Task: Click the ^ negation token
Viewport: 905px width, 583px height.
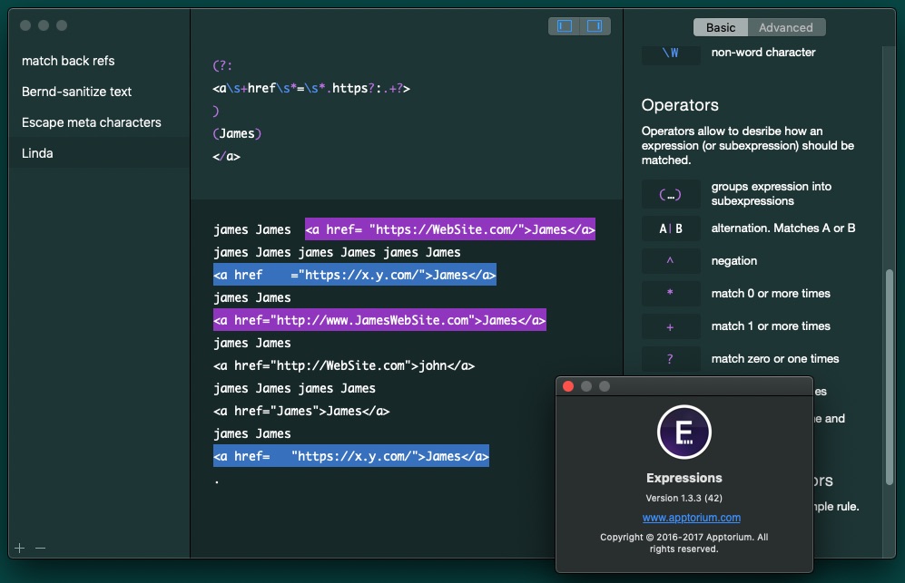Action: (x=670, y=261)
